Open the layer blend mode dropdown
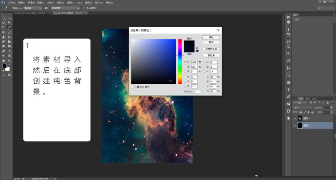Viewport: 336px width, 189px height. point(302,107)
